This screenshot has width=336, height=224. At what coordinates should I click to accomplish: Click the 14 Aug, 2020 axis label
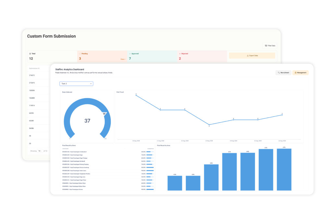coord(234,141)
